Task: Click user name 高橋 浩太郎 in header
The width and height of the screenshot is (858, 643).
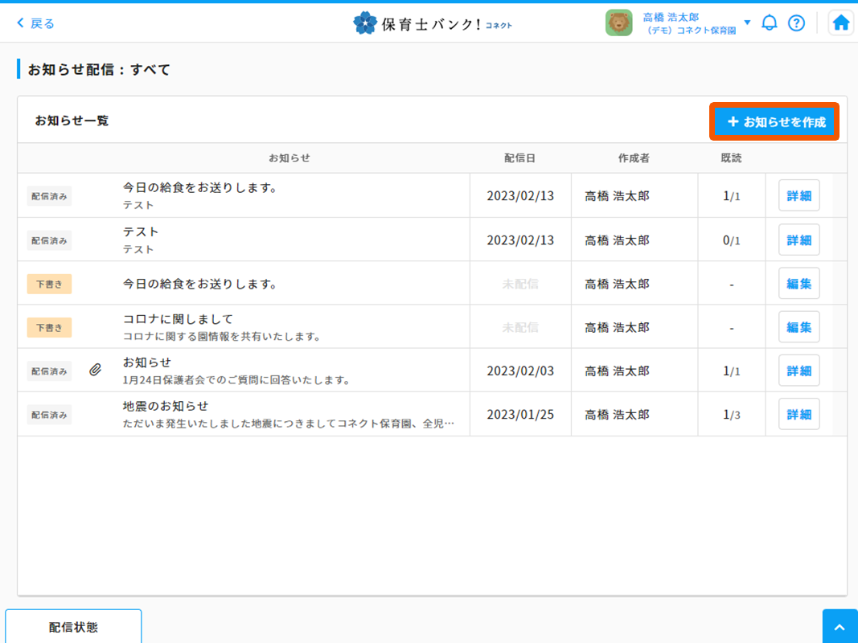Action: pos(671,17)
